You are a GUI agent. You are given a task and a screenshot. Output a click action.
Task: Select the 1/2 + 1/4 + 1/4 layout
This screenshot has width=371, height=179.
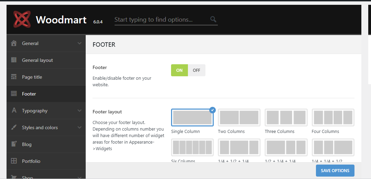pyautogui.click(x=286, y=147)
